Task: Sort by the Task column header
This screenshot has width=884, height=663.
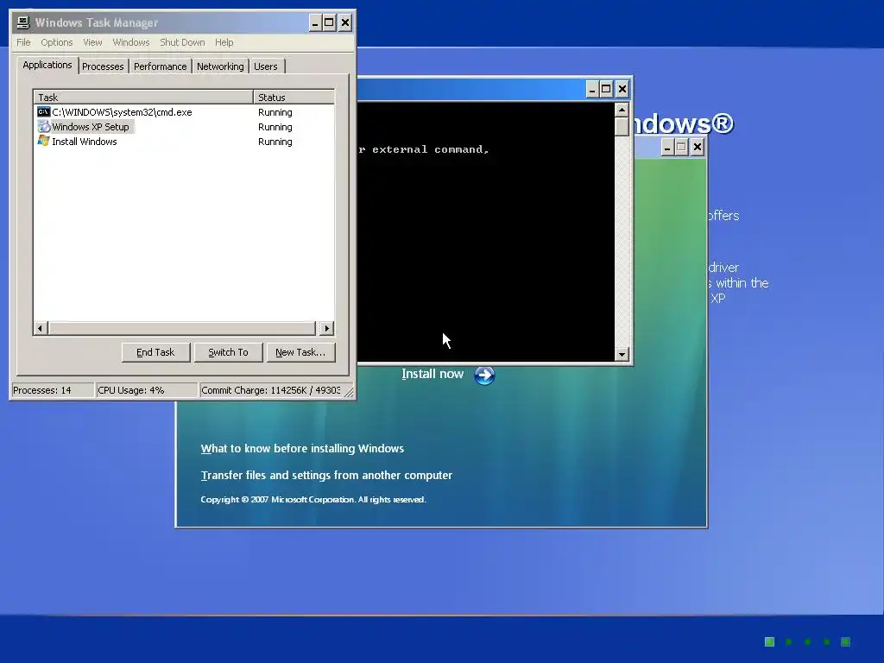Action: [143, 97]
